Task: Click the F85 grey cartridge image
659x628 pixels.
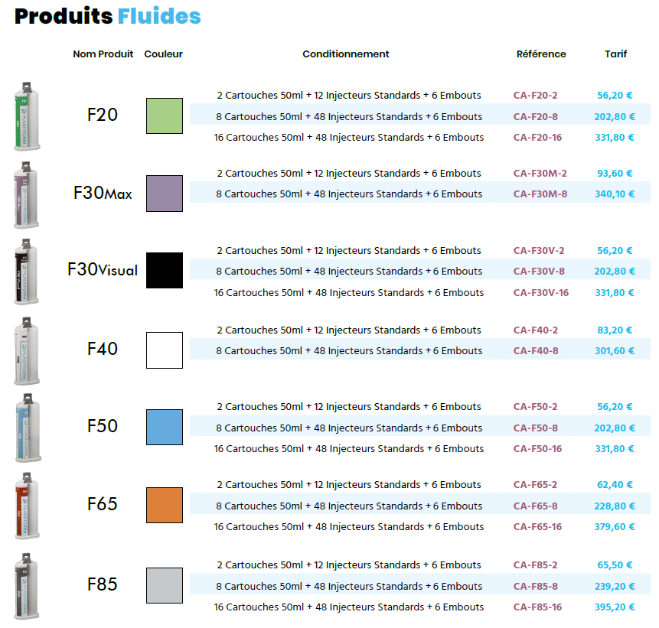Action: click(x=27, y=586)
